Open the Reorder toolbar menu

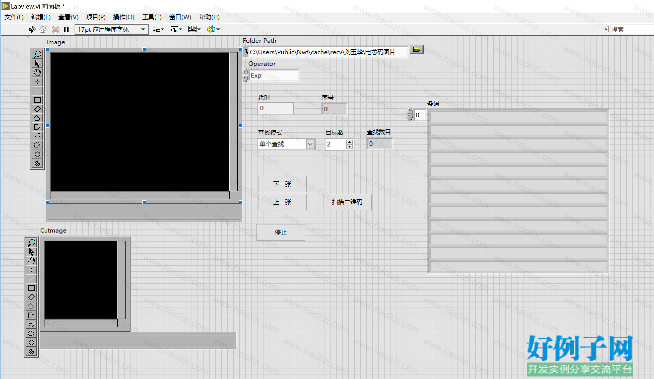tap(213, 29)
